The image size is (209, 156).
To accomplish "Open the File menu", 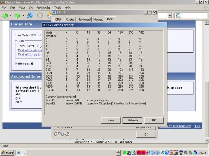I will coord(4,8).
